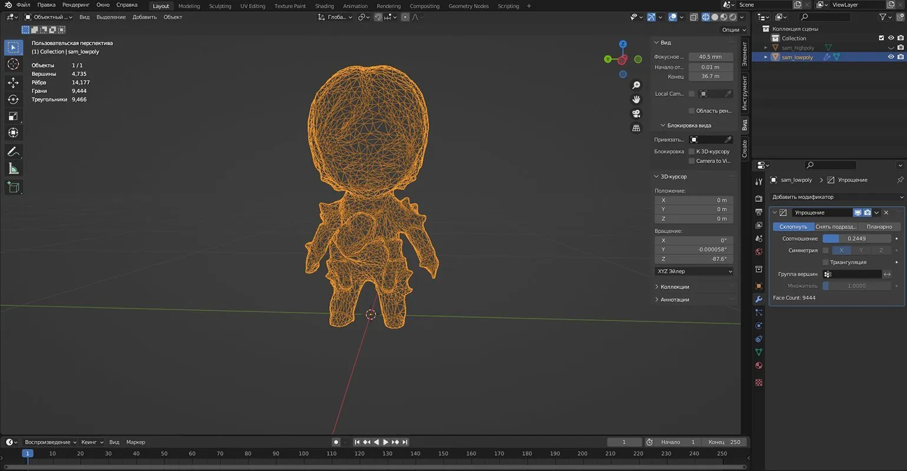Select the Un-Subdivide mode button
The width and height of the screenshot is (907, 471).
836,227
